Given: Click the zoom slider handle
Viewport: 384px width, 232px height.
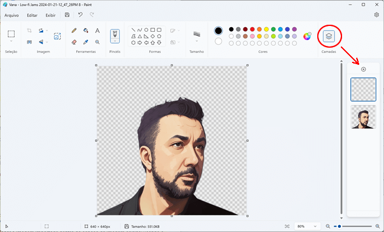Looking at the screenshot, I should pos(339,226).
